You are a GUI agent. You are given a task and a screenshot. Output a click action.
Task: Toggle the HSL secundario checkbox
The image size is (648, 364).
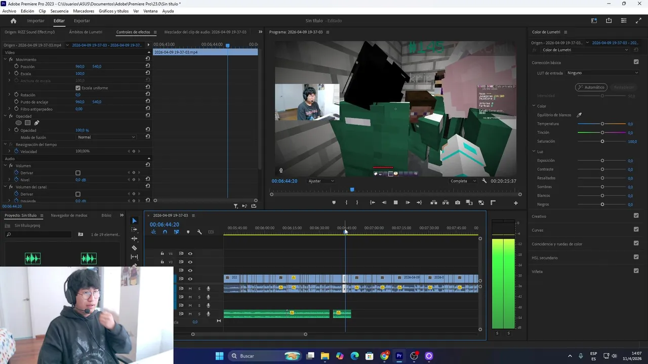[x=636, y=257]
